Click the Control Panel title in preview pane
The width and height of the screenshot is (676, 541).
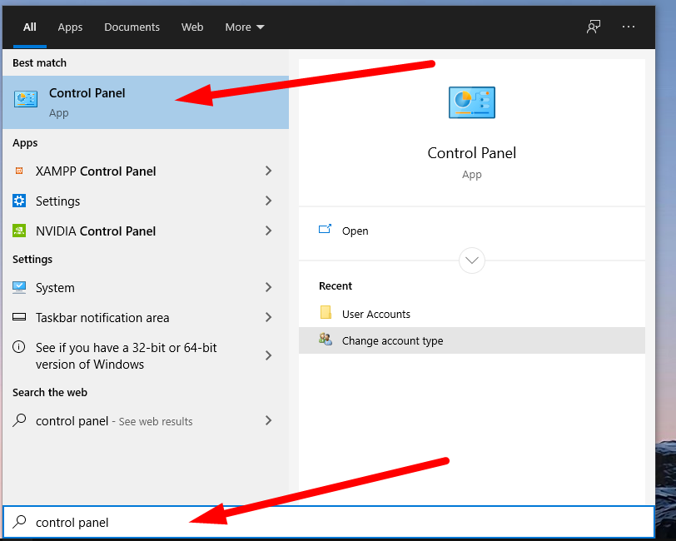coord(472,153)
